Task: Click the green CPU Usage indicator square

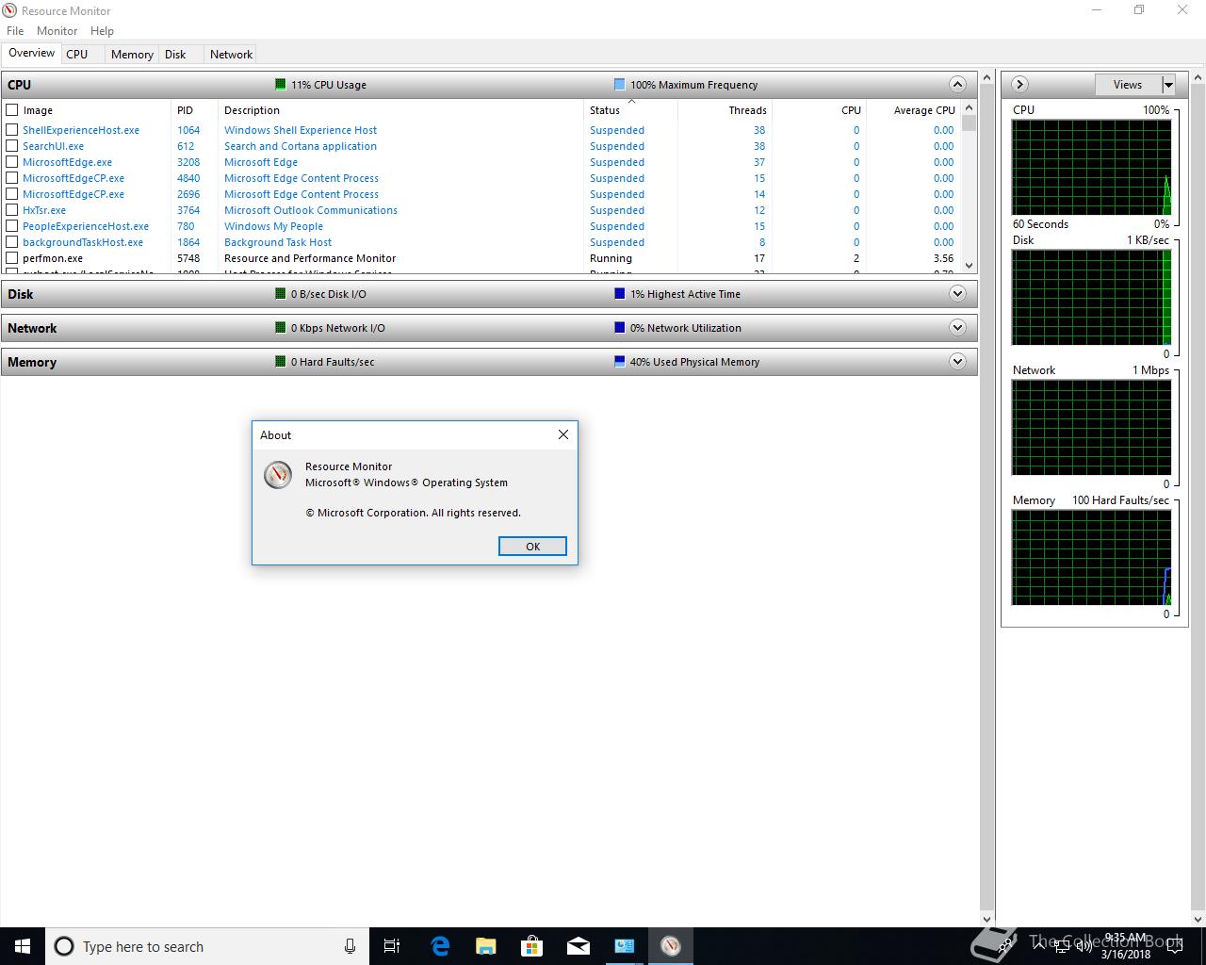Action: pyautogui.click(x=280, y=84)
